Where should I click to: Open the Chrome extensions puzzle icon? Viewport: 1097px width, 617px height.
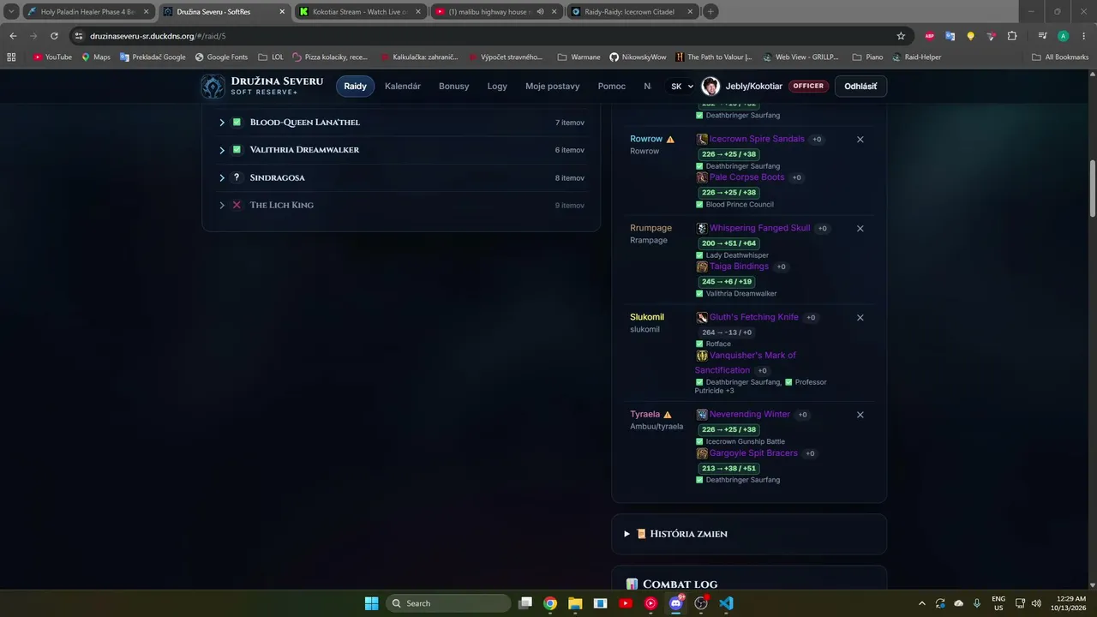[1012, 36]
